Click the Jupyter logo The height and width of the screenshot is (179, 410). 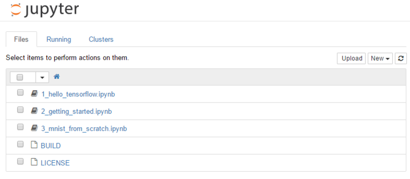tap(45, 10)
